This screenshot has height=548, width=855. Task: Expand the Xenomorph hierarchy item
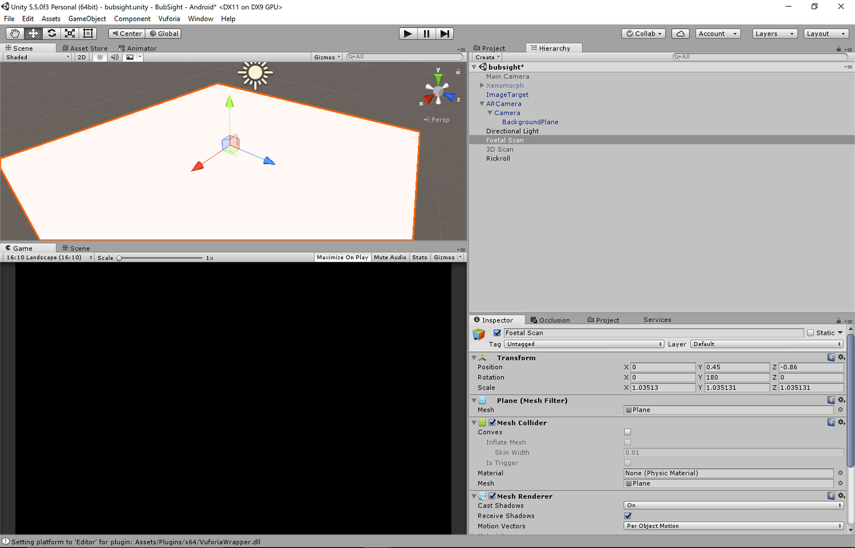click(482, 85)
